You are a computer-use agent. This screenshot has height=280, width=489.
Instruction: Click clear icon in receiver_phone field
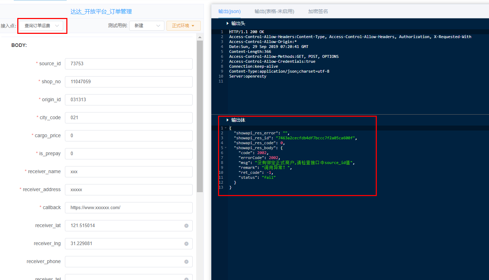[x=186, y=262]
